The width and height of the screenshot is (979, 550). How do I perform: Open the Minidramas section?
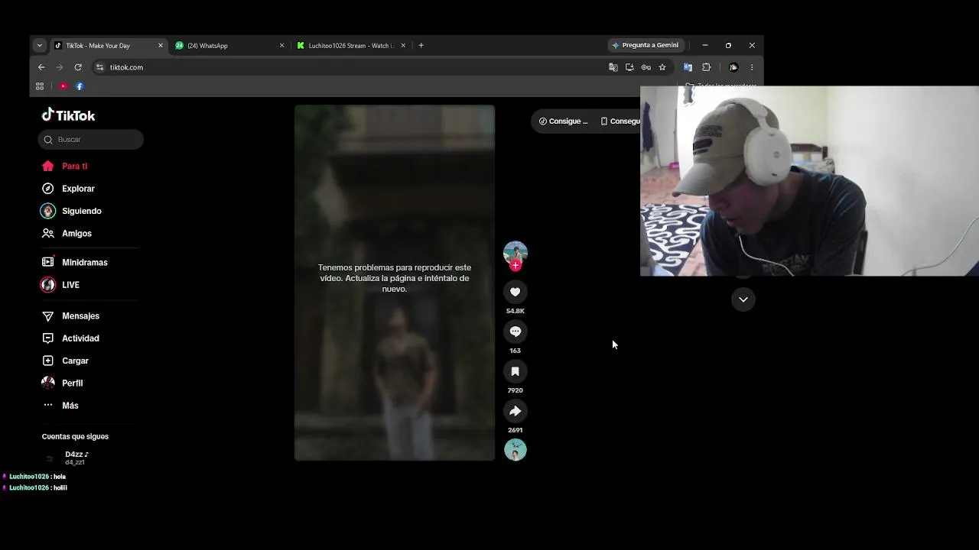84,263
